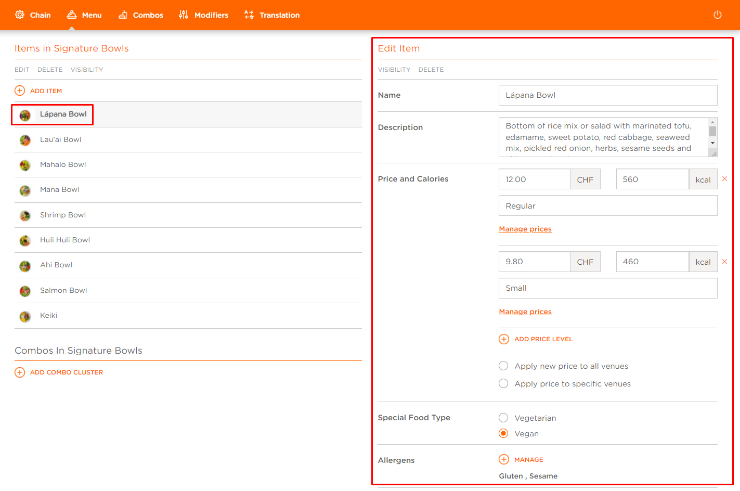The width and height of the screenshot is (740, 491).
Task: Click the plus icon beside Add Item
Action: pos(20,91)
